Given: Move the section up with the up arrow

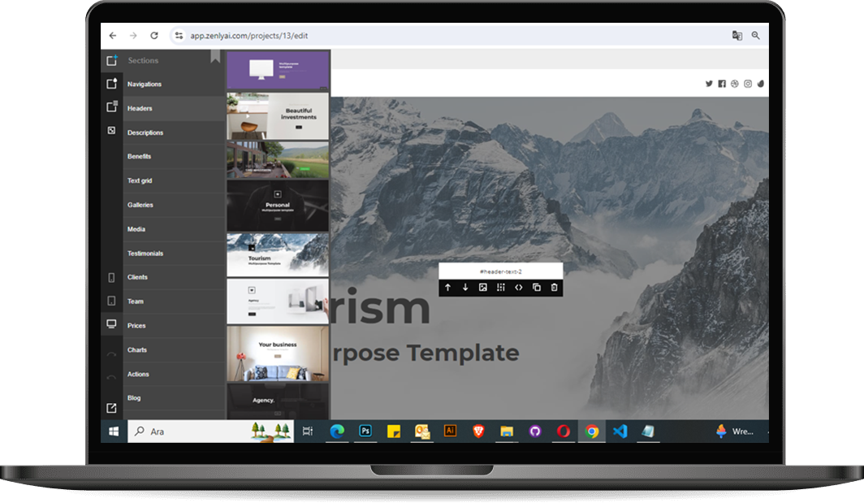Looking at the screenshot, I should (448, 288).
